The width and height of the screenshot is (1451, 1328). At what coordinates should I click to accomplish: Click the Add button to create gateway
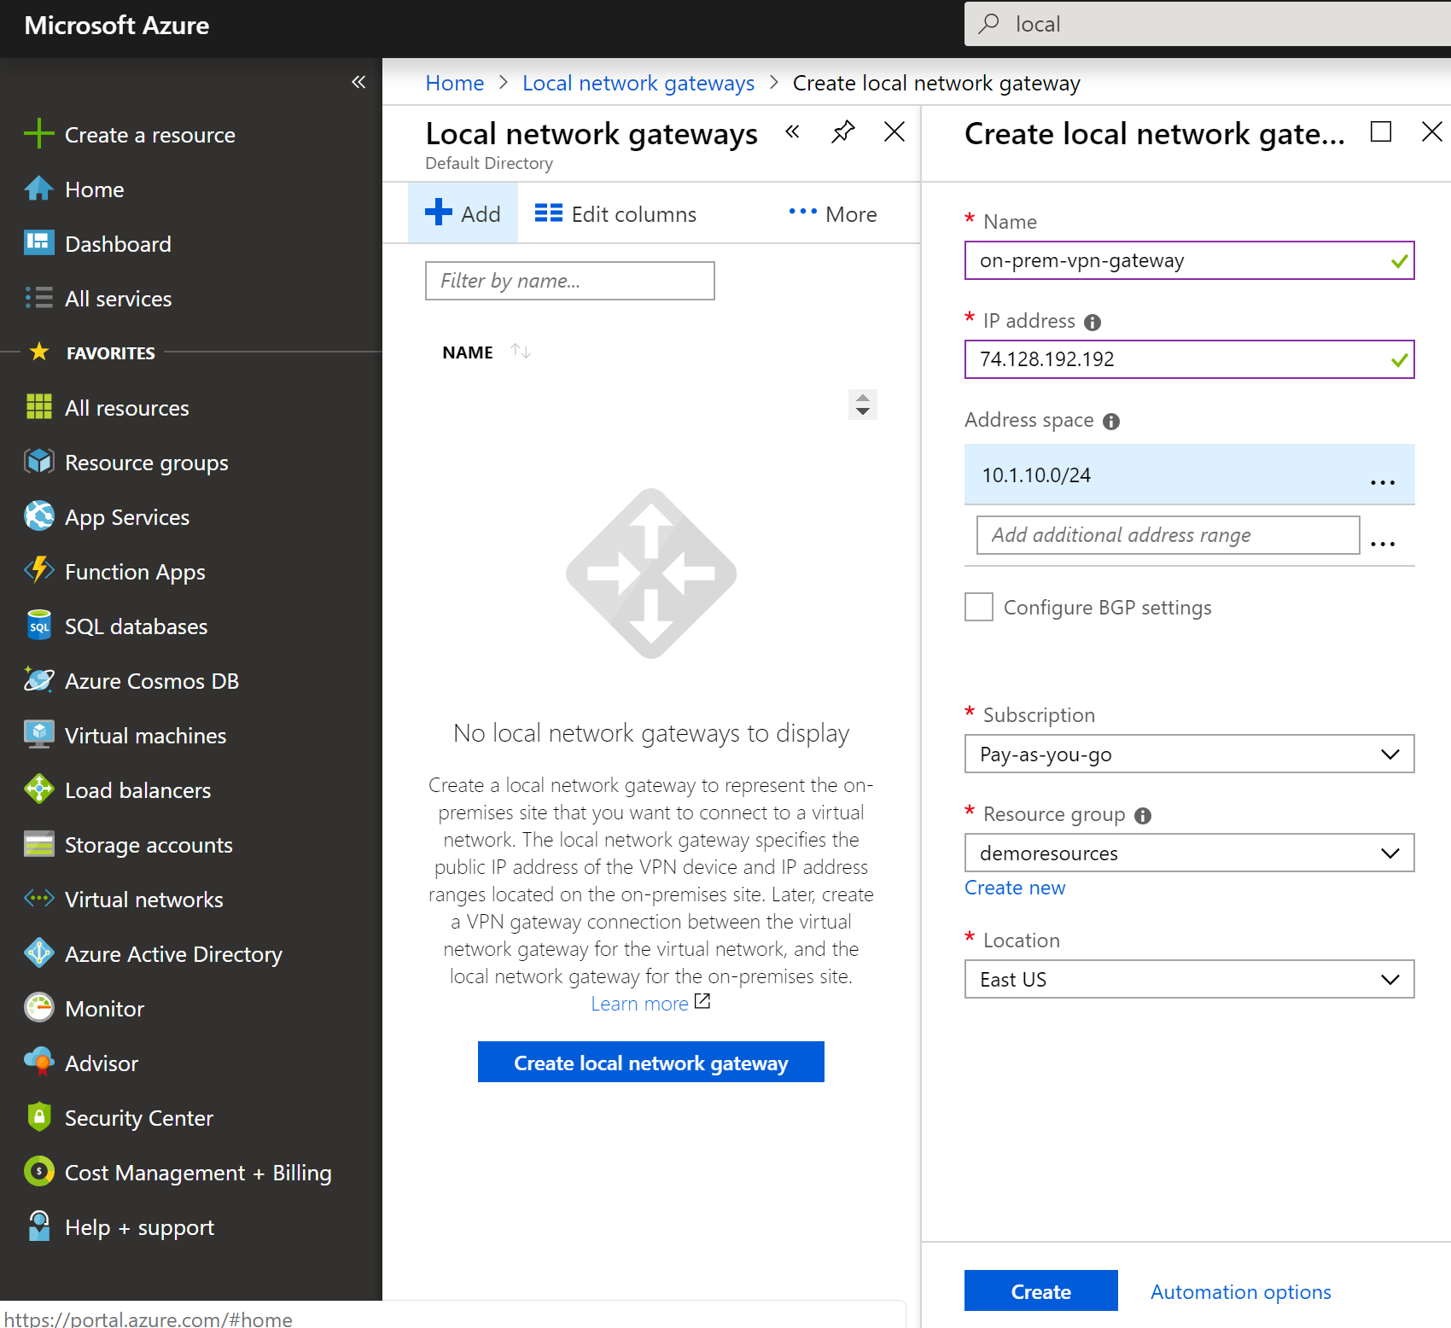pyautogui.click(x=463, y=213)
